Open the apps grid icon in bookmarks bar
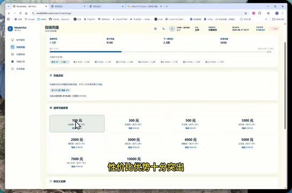This screenshot has width=292, height=193. click(x=9, y=19)
